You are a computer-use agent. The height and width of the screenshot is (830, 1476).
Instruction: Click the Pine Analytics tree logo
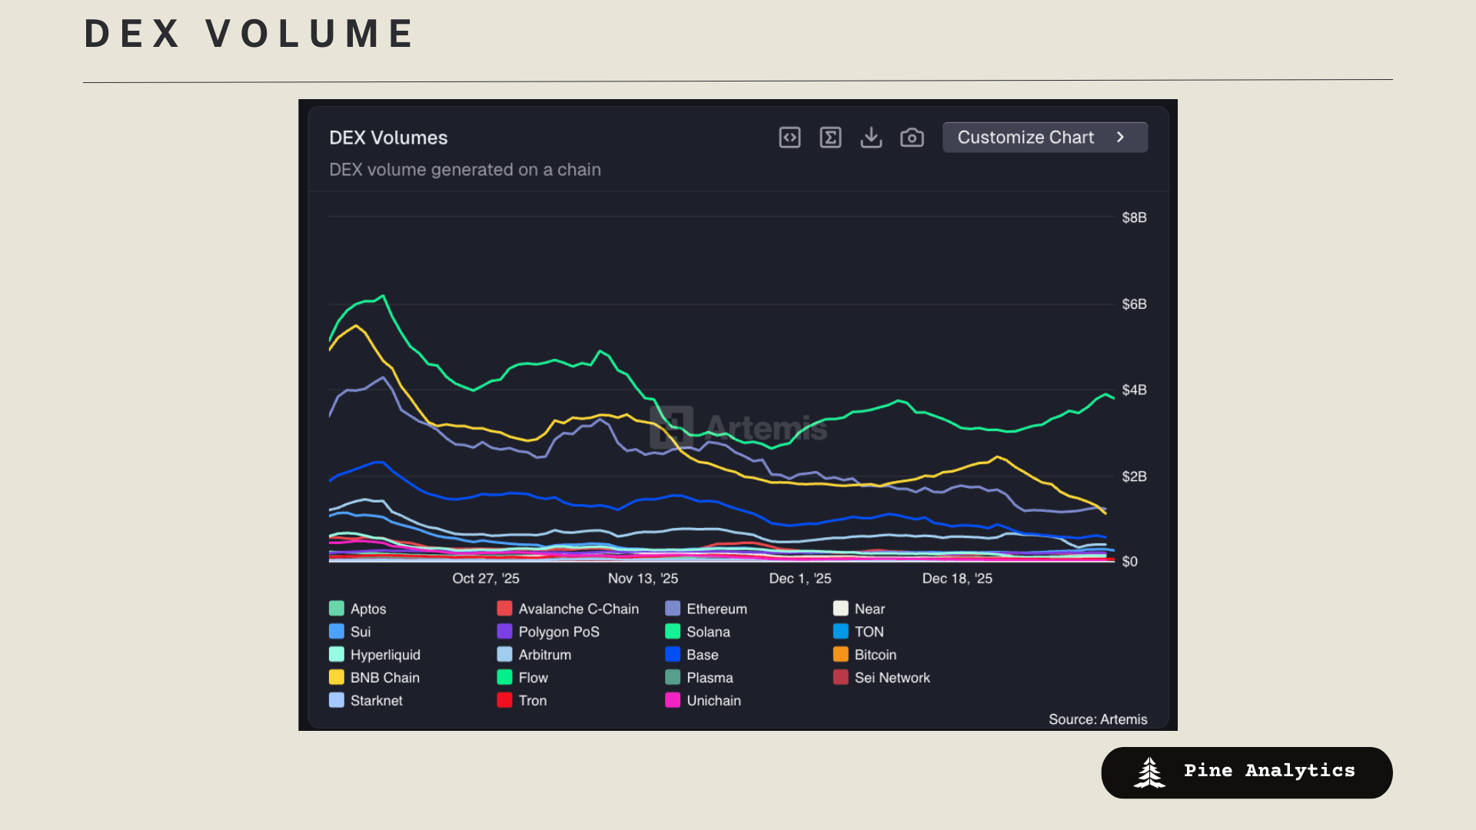(1149, 772)
